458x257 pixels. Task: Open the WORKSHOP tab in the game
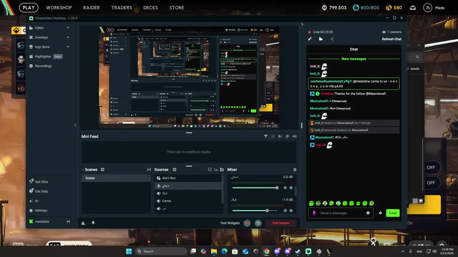coord(59,7)
